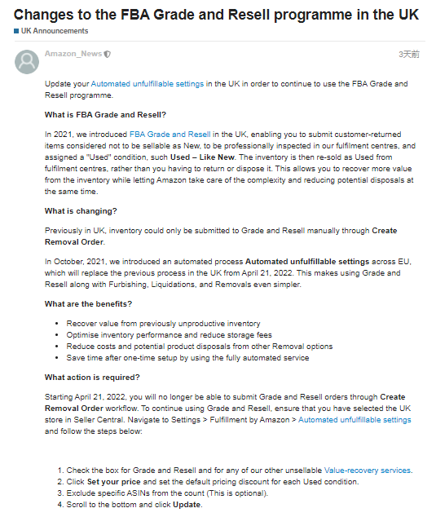436x517 pixels.
Task: Open the FBA Grade and Resell link
Action: point(170,135)
